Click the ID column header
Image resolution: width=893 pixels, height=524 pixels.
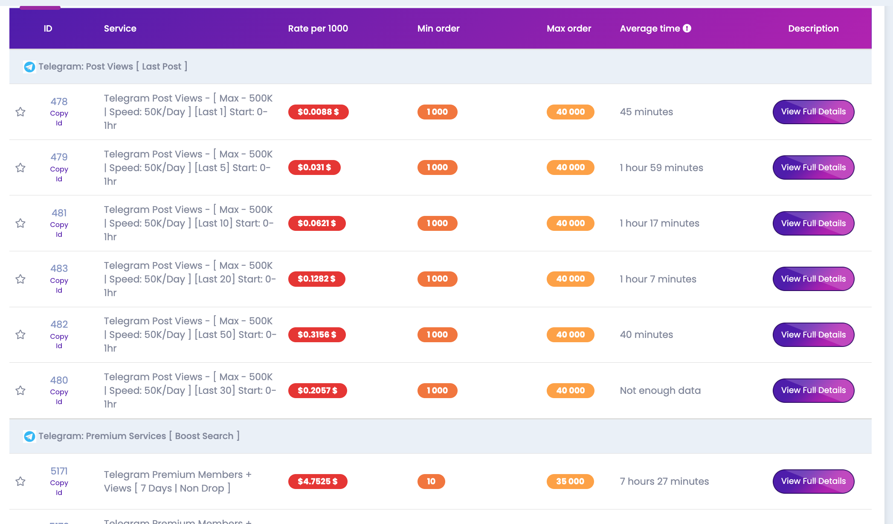[48, 29]
